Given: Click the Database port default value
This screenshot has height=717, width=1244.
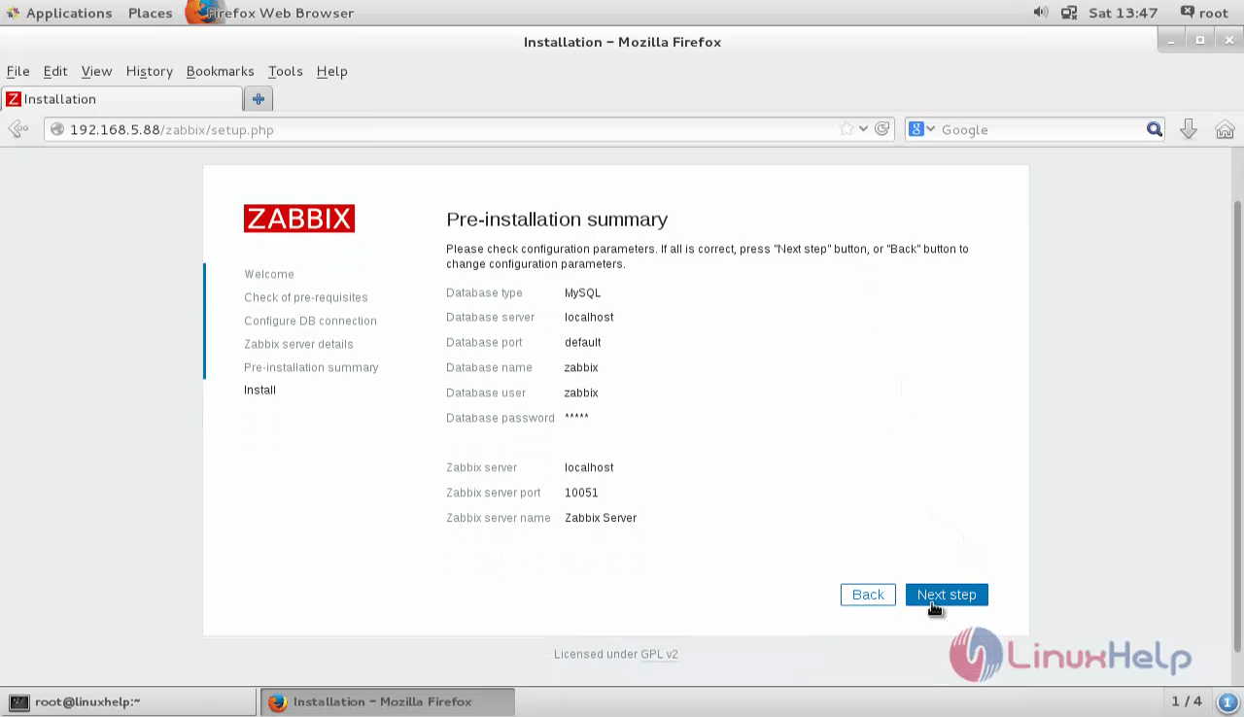Looking at the screenshot, I should coord(583,343).
